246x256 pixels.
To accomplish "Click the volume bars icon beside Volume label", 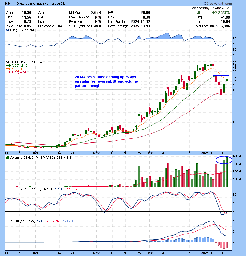I will point(7,157).
